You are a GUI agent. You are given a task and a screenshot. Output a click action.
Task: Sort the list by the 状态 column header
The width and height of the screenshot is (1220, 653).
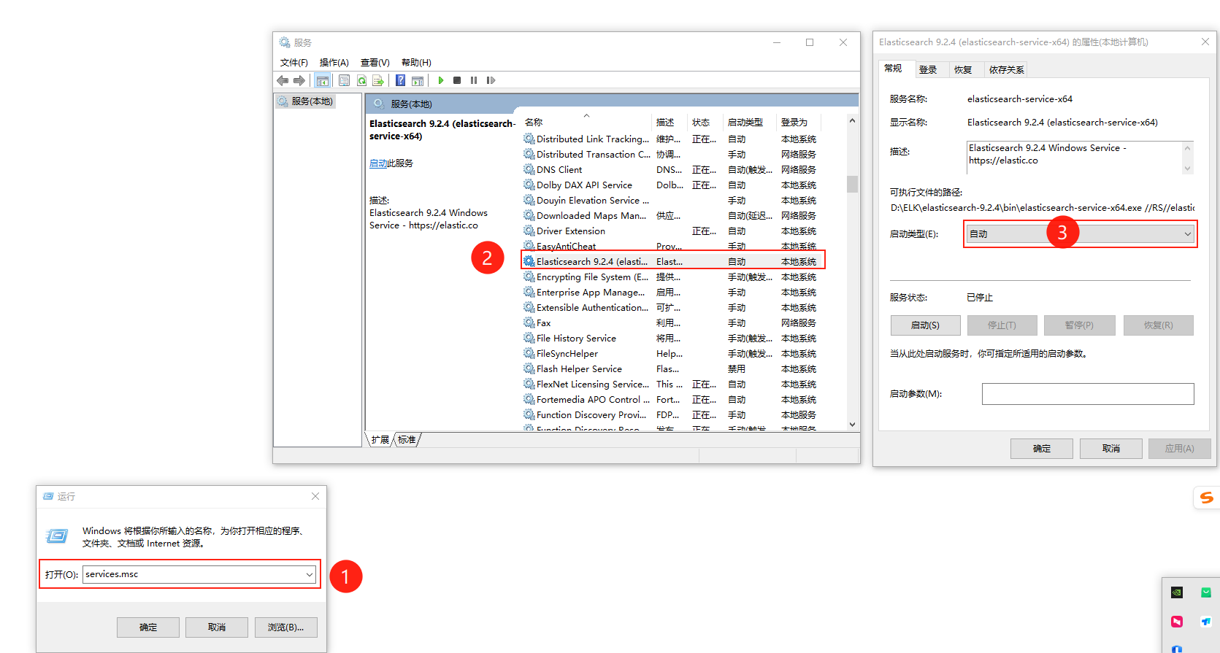coord(705,123)
